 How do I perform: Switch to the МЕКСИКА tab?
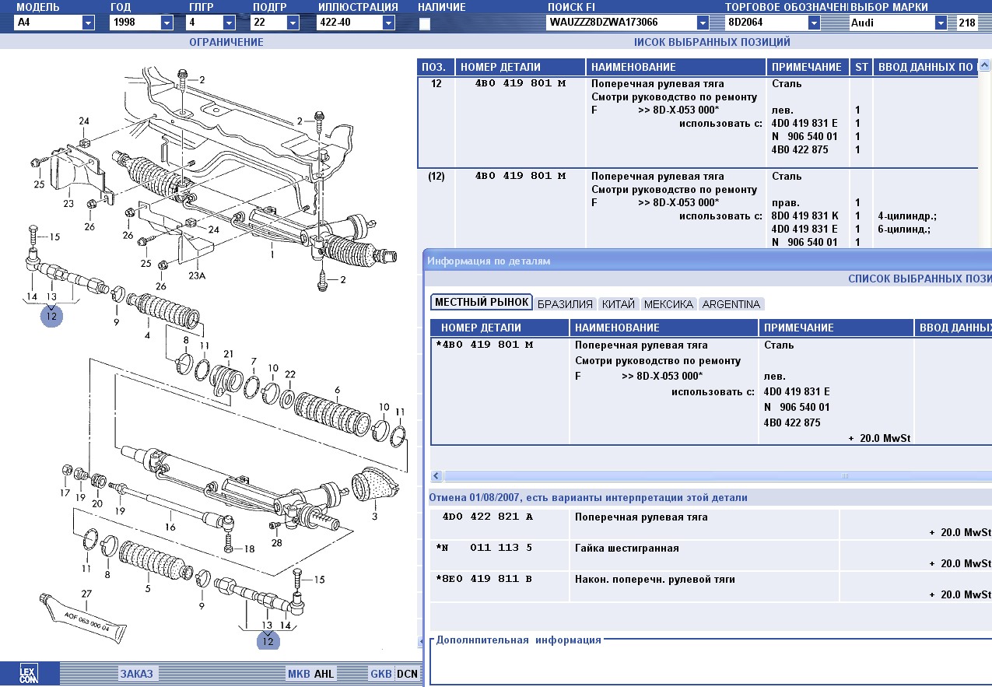point(668,304)
